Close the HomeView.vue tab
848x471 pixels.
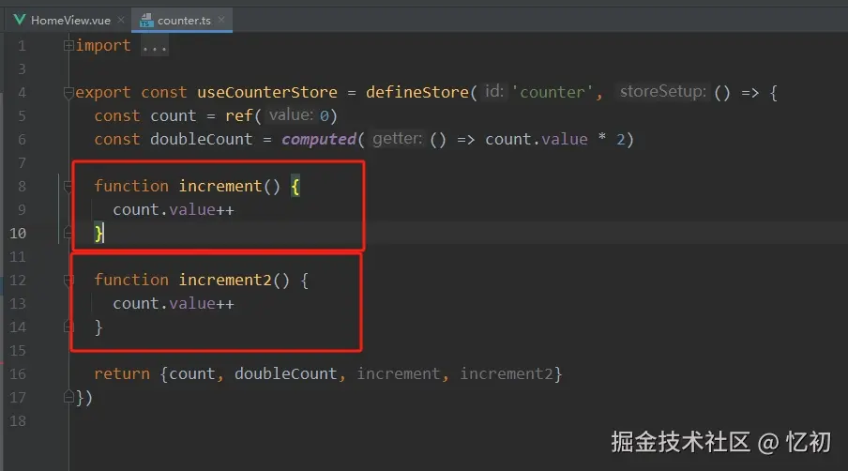tap(120, 20)
